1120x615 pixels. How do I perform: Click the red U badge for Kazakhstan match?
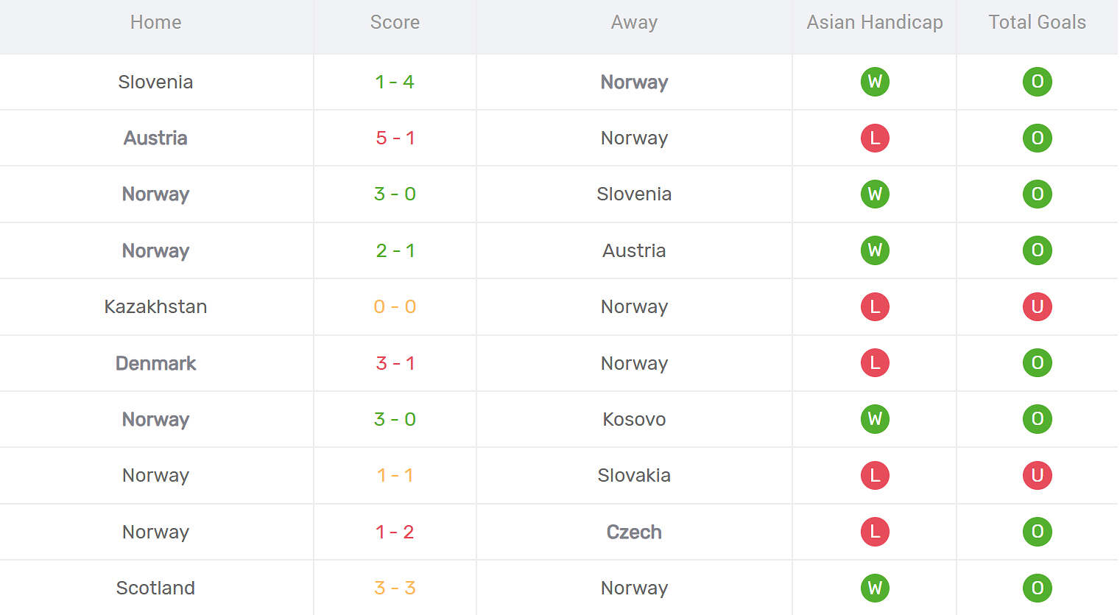[1037, 306]
